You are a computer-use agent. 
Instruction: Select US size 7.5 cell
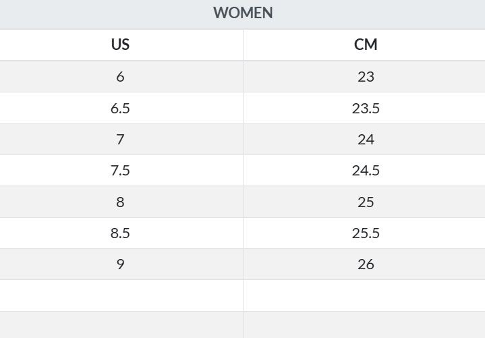tap(121, 171)
